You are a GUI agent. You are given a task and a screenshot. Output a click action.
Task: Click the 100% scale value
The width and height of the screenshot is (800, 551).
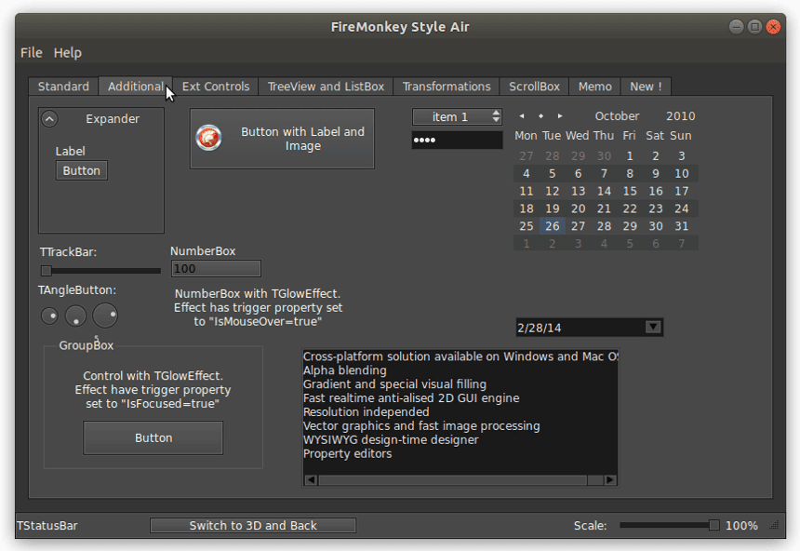(741, 526)
